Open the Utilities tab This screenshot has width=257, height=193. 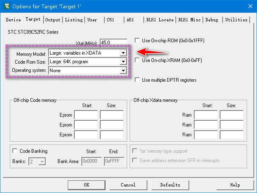(236, 20)
